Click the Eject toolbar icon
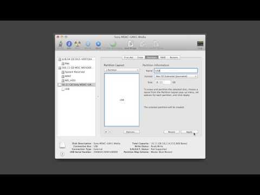Image resolution: width=260 pixels, height=195 pixels. pyautogui.click(x=98, y=44)
